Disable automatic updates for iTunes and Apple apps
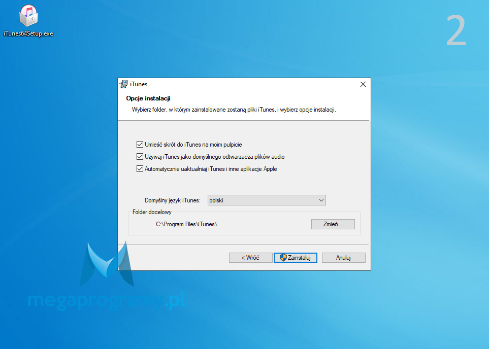 point(140,168)
